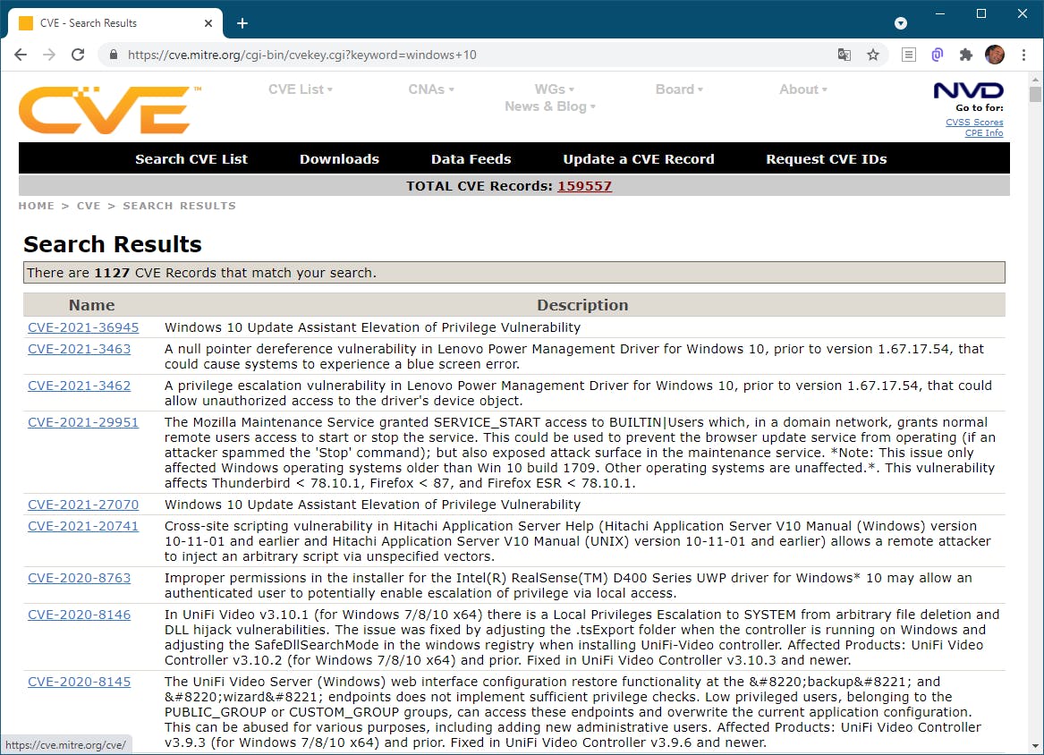1044x755 pixels.
Task: Click the NVD logo
Action: (967, 89)
